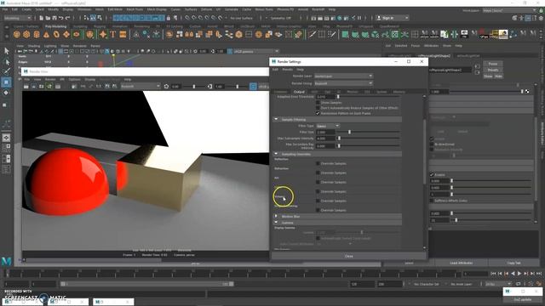Switch to the Common tab in Render Settings

[281, 92]
